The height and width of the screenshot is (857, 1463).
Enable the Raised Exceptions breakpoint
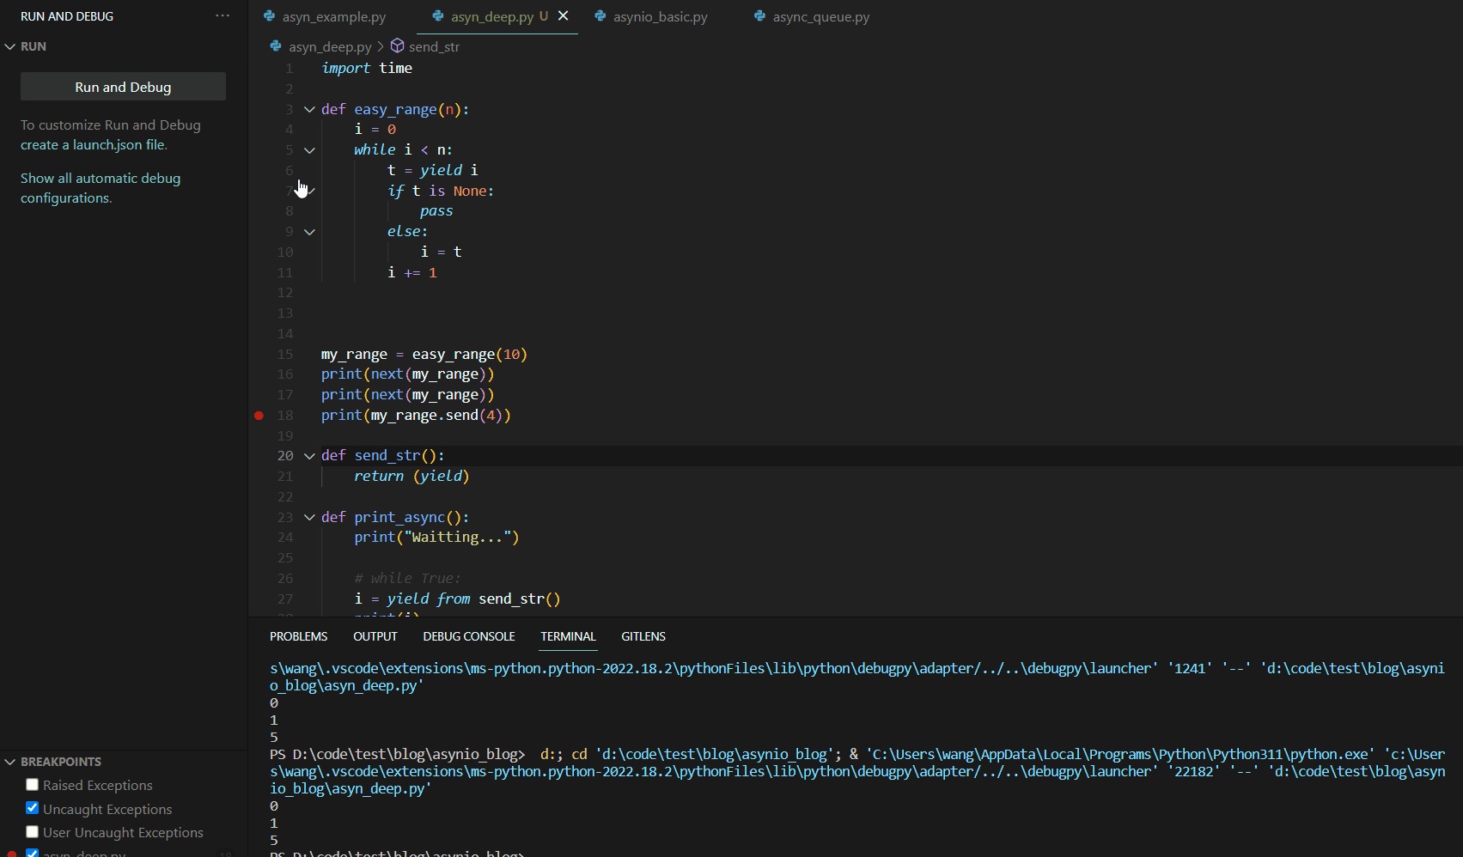click(x=32, y=784)
